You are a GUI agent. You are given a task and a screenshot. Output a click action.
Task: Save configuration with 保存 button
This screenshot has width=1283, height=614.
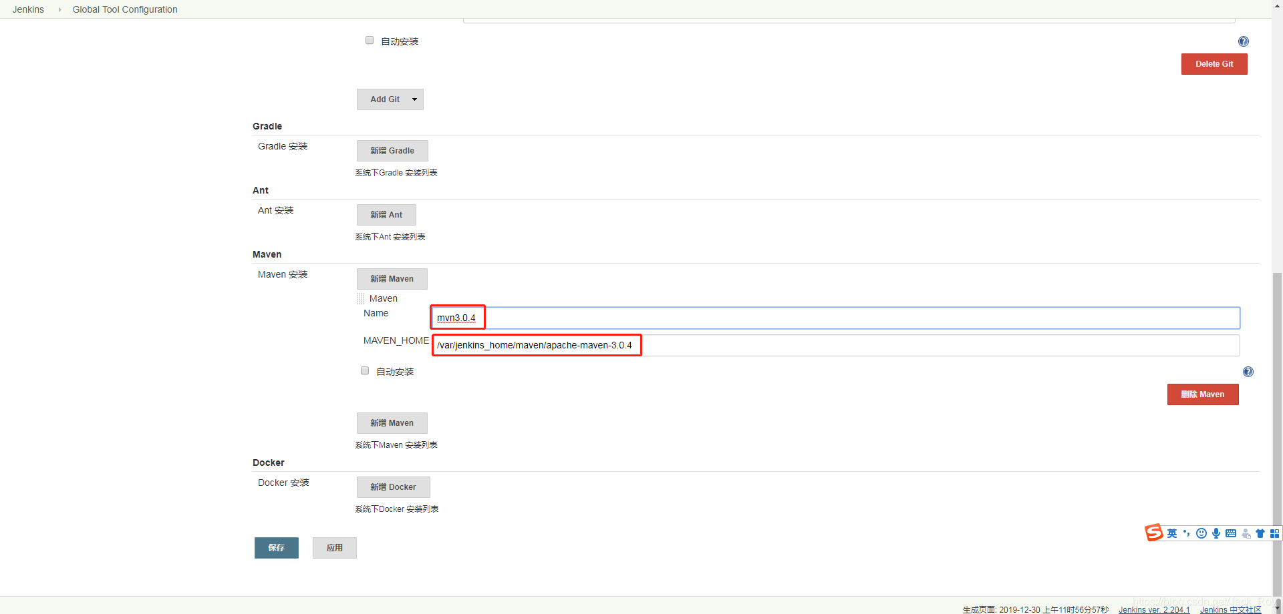point(277,548)
